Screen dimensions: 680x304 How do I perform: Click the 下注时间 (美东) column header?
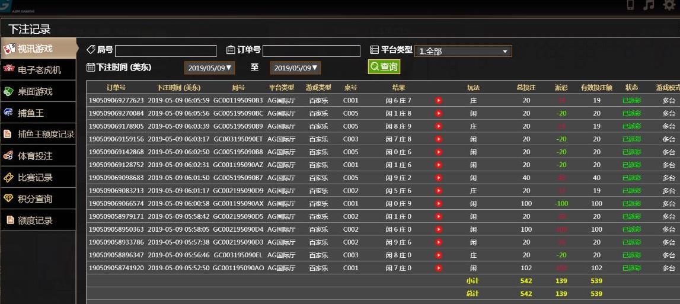tap(178, 87)
